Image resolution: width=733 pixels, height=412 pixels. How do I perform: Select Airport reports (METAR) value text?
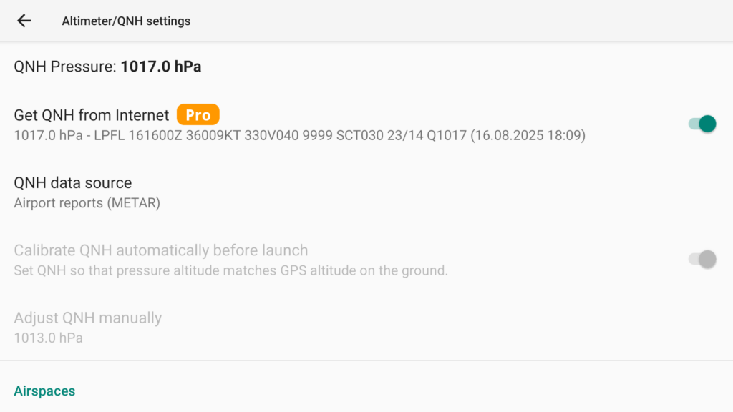click(87, 203)
